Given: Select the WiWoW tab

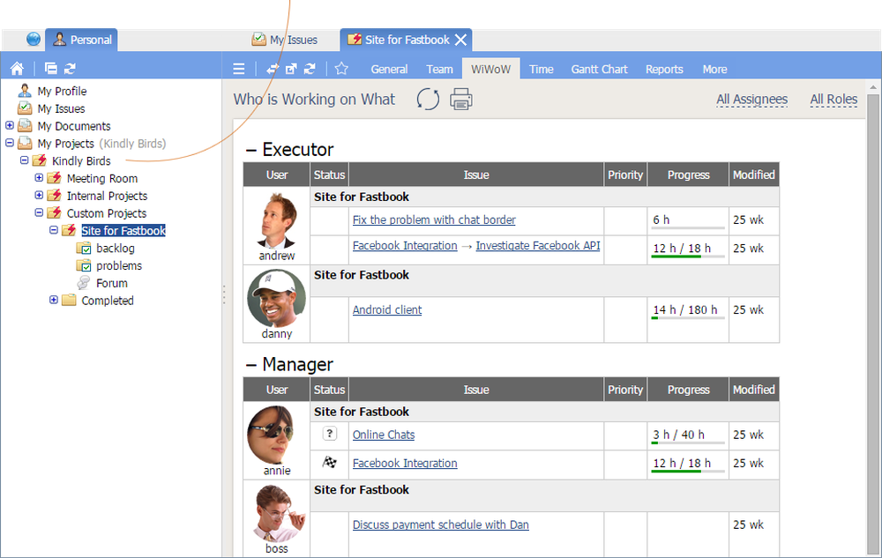Looking at the screenshot, I should [x=491, y=69].
